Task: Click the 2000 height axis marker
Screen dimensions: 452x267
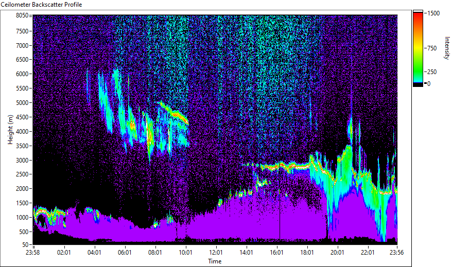Action: point(22,189)
